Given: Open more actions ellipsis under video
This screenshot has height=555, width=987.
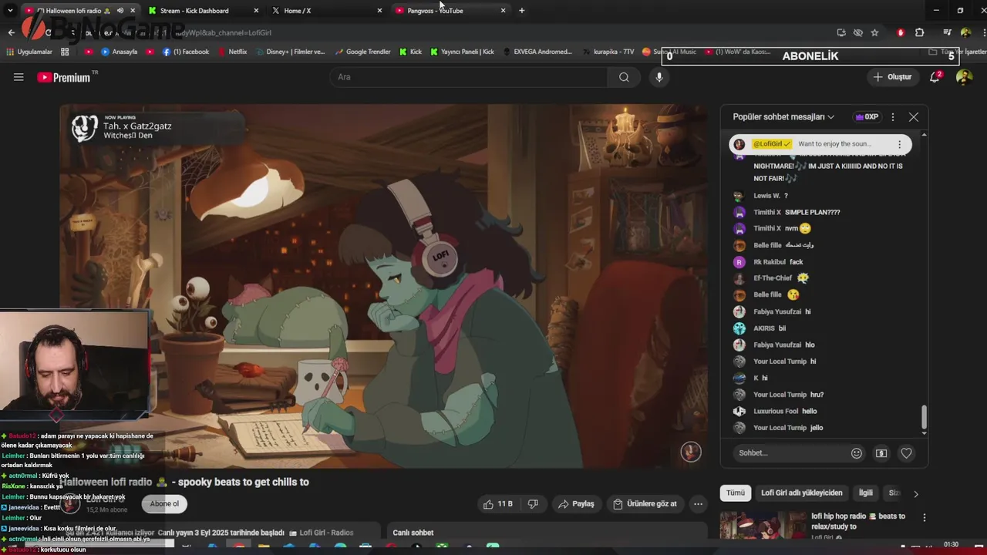Looking at the screenshot, I should [698, 504].
